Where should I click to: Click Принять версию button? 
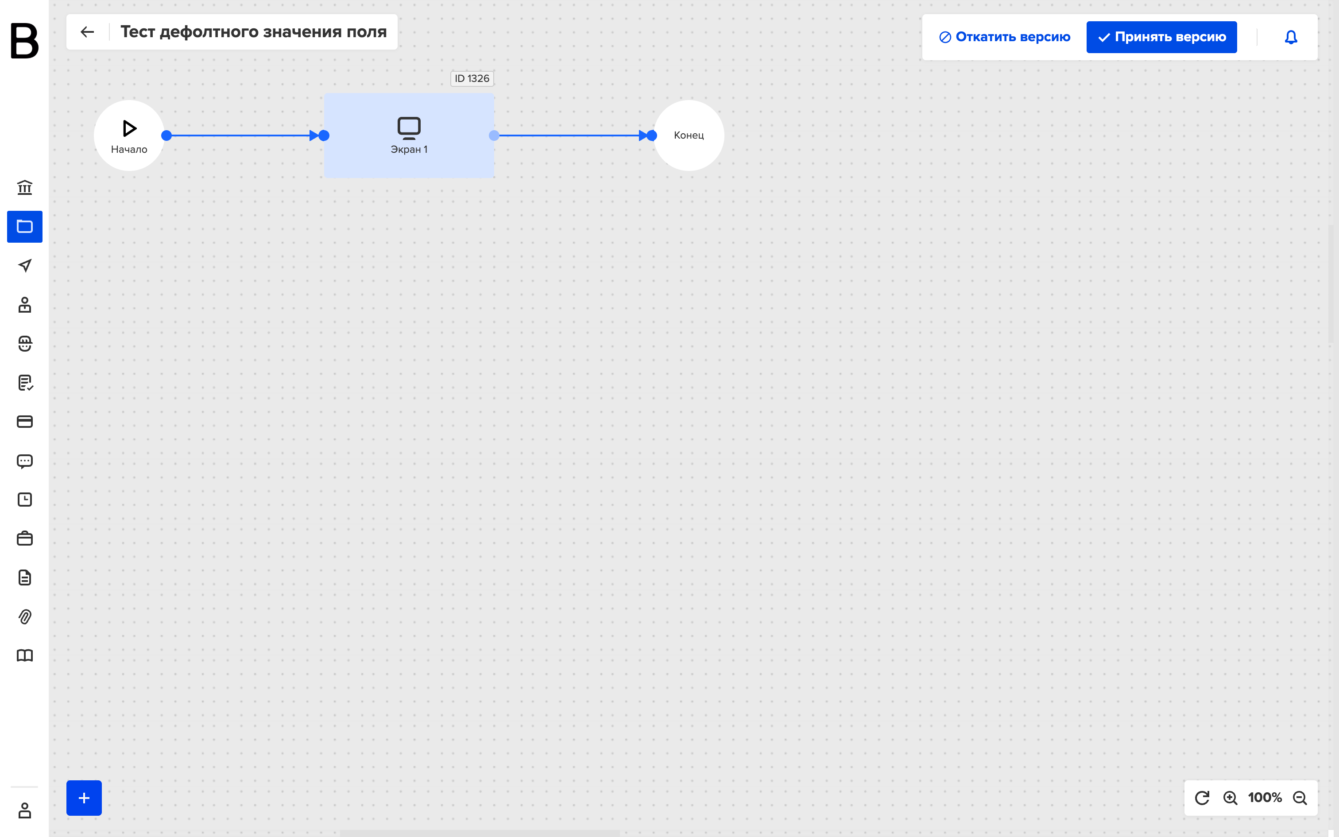click(1161, 37)
